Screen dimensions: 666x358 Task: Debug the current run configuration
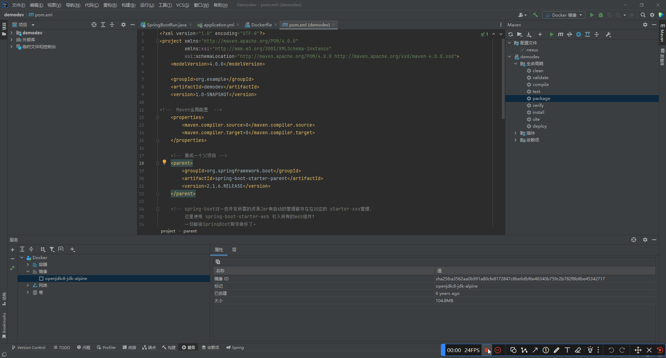[601, 15]
